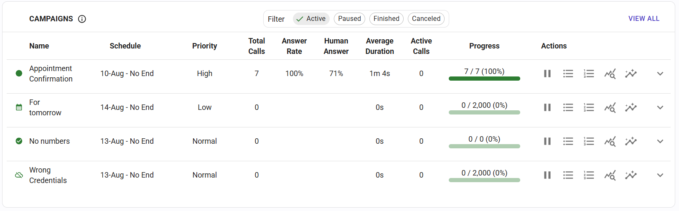Open the VIEW ALL campaigns link
679x211 pixels.
pyautogui.click(x=643, y=19)
